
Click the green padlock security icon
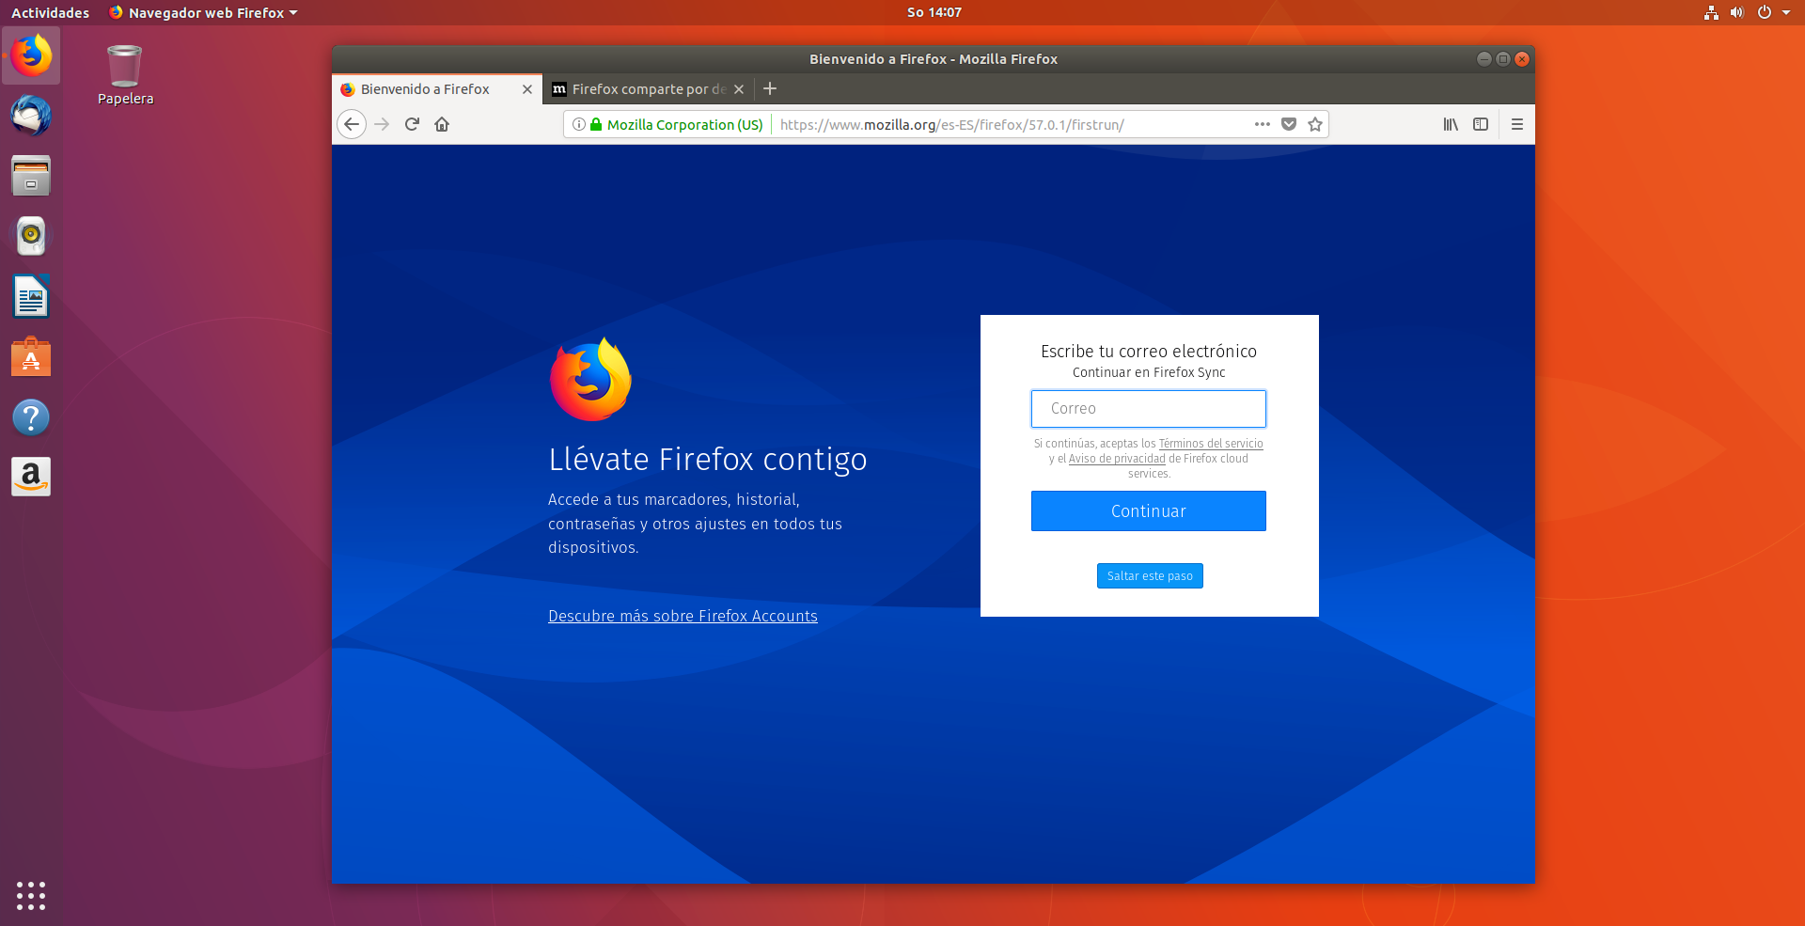pos(596,124)
